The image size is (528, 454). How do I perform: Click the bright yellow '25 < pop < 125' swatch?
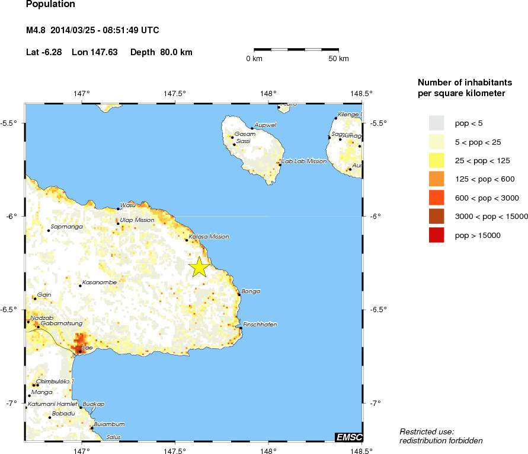(436, 160)
